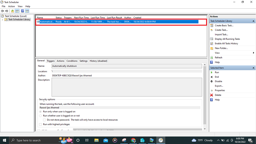The height and width of the screenshot is (144, 256).
Task: Open the View menu in menu bar
Action: (x=20, y=6)
